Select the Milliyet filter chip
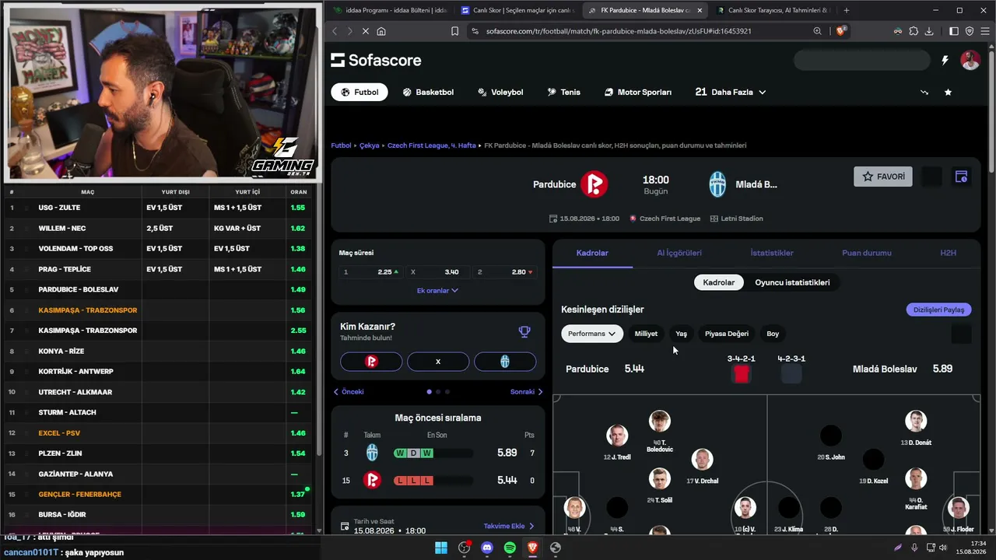The width and height of the screenshot is (996, 560). 646,334
